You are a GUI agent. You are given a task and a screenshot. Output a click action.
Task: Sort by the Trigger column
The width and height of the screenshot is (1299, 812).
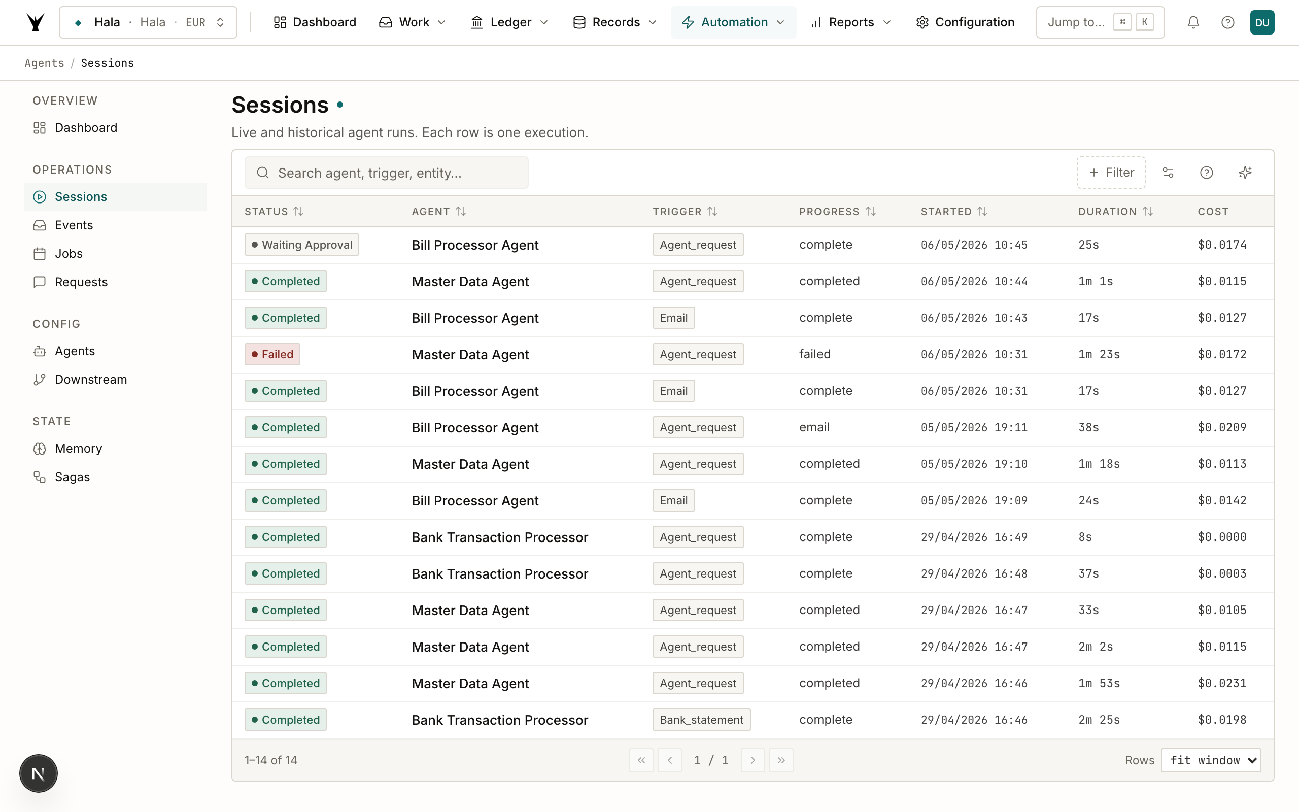[685, 212]
